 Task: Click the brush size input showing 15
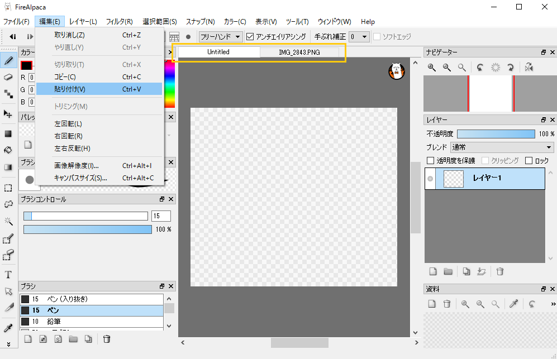click(161, 216)
